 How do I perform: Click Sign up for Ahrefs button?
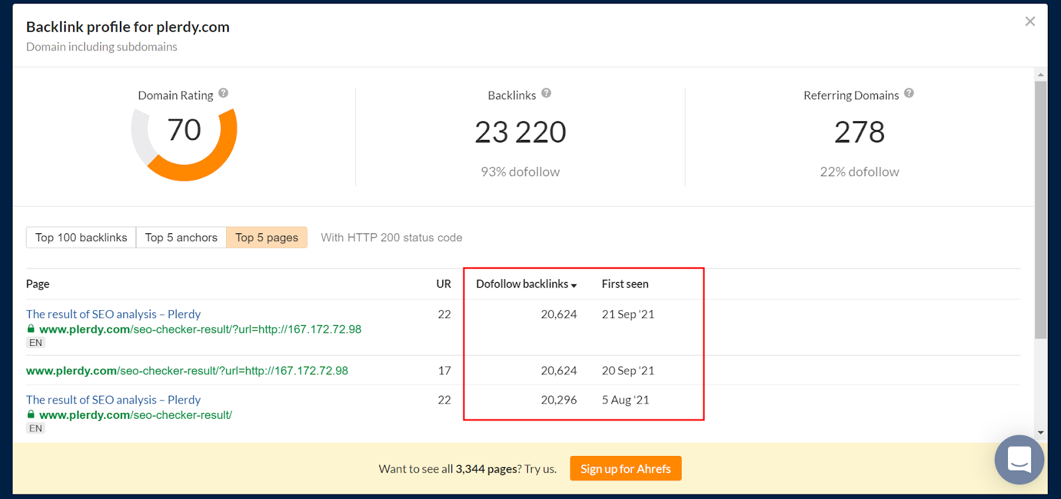(x=625, y=469)
